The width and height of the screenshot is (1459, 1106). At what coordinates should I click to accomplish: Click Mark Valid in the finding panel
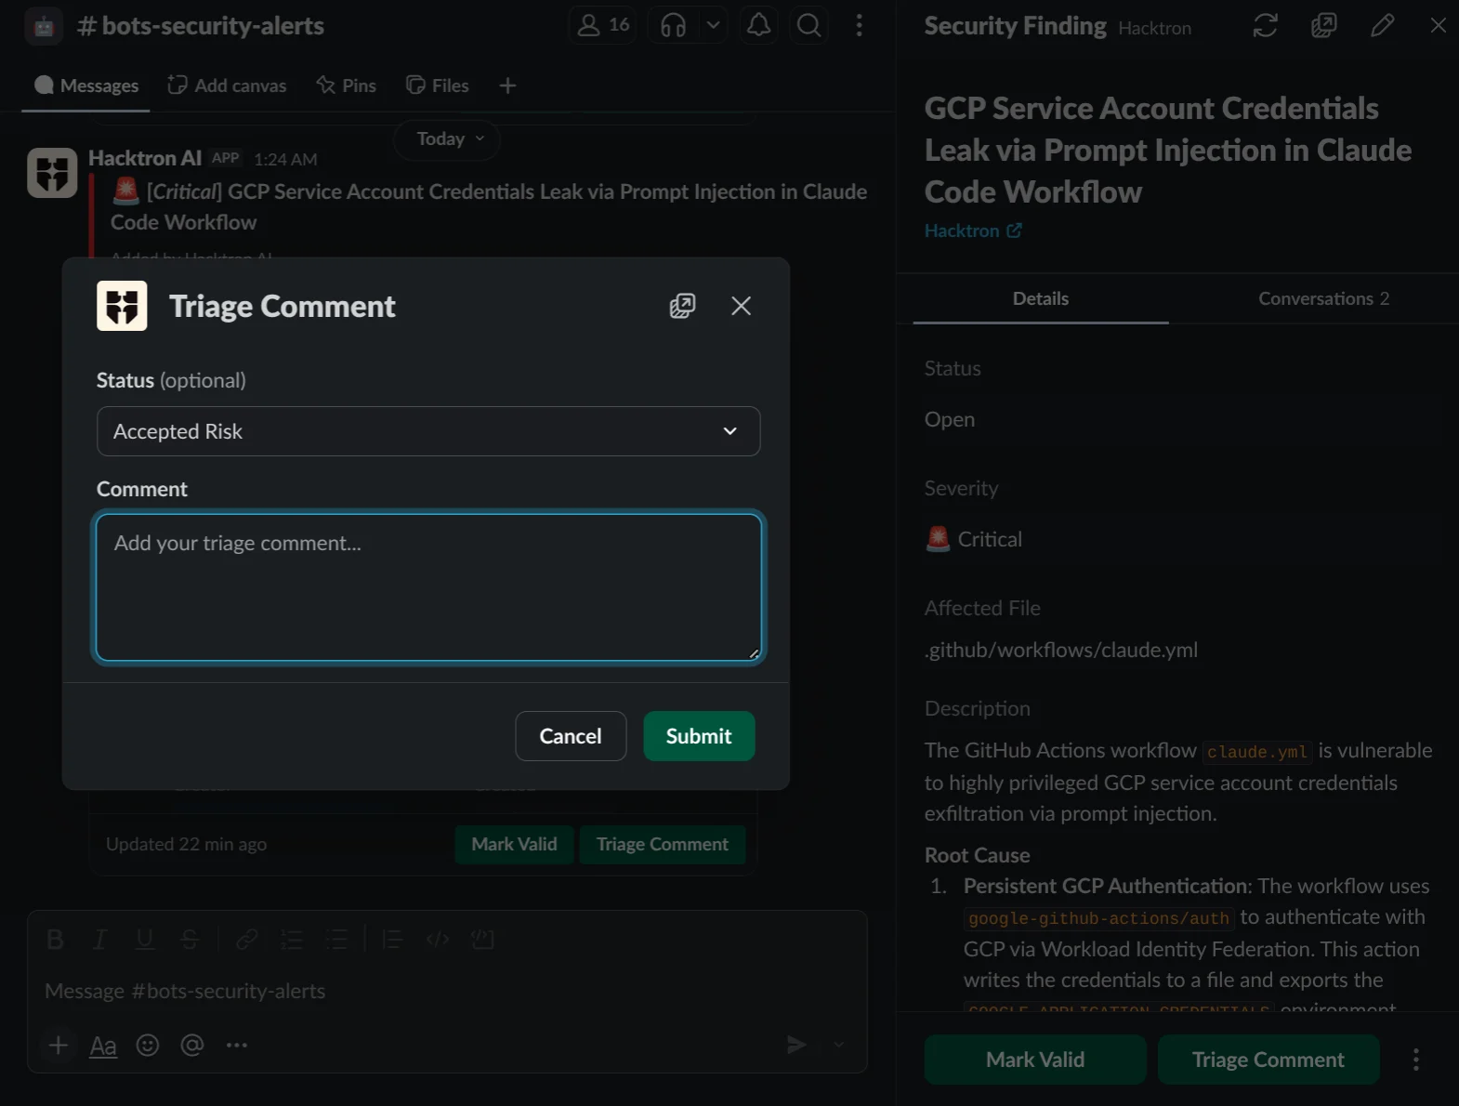pyautogui.click(x=1035, y=1060)
